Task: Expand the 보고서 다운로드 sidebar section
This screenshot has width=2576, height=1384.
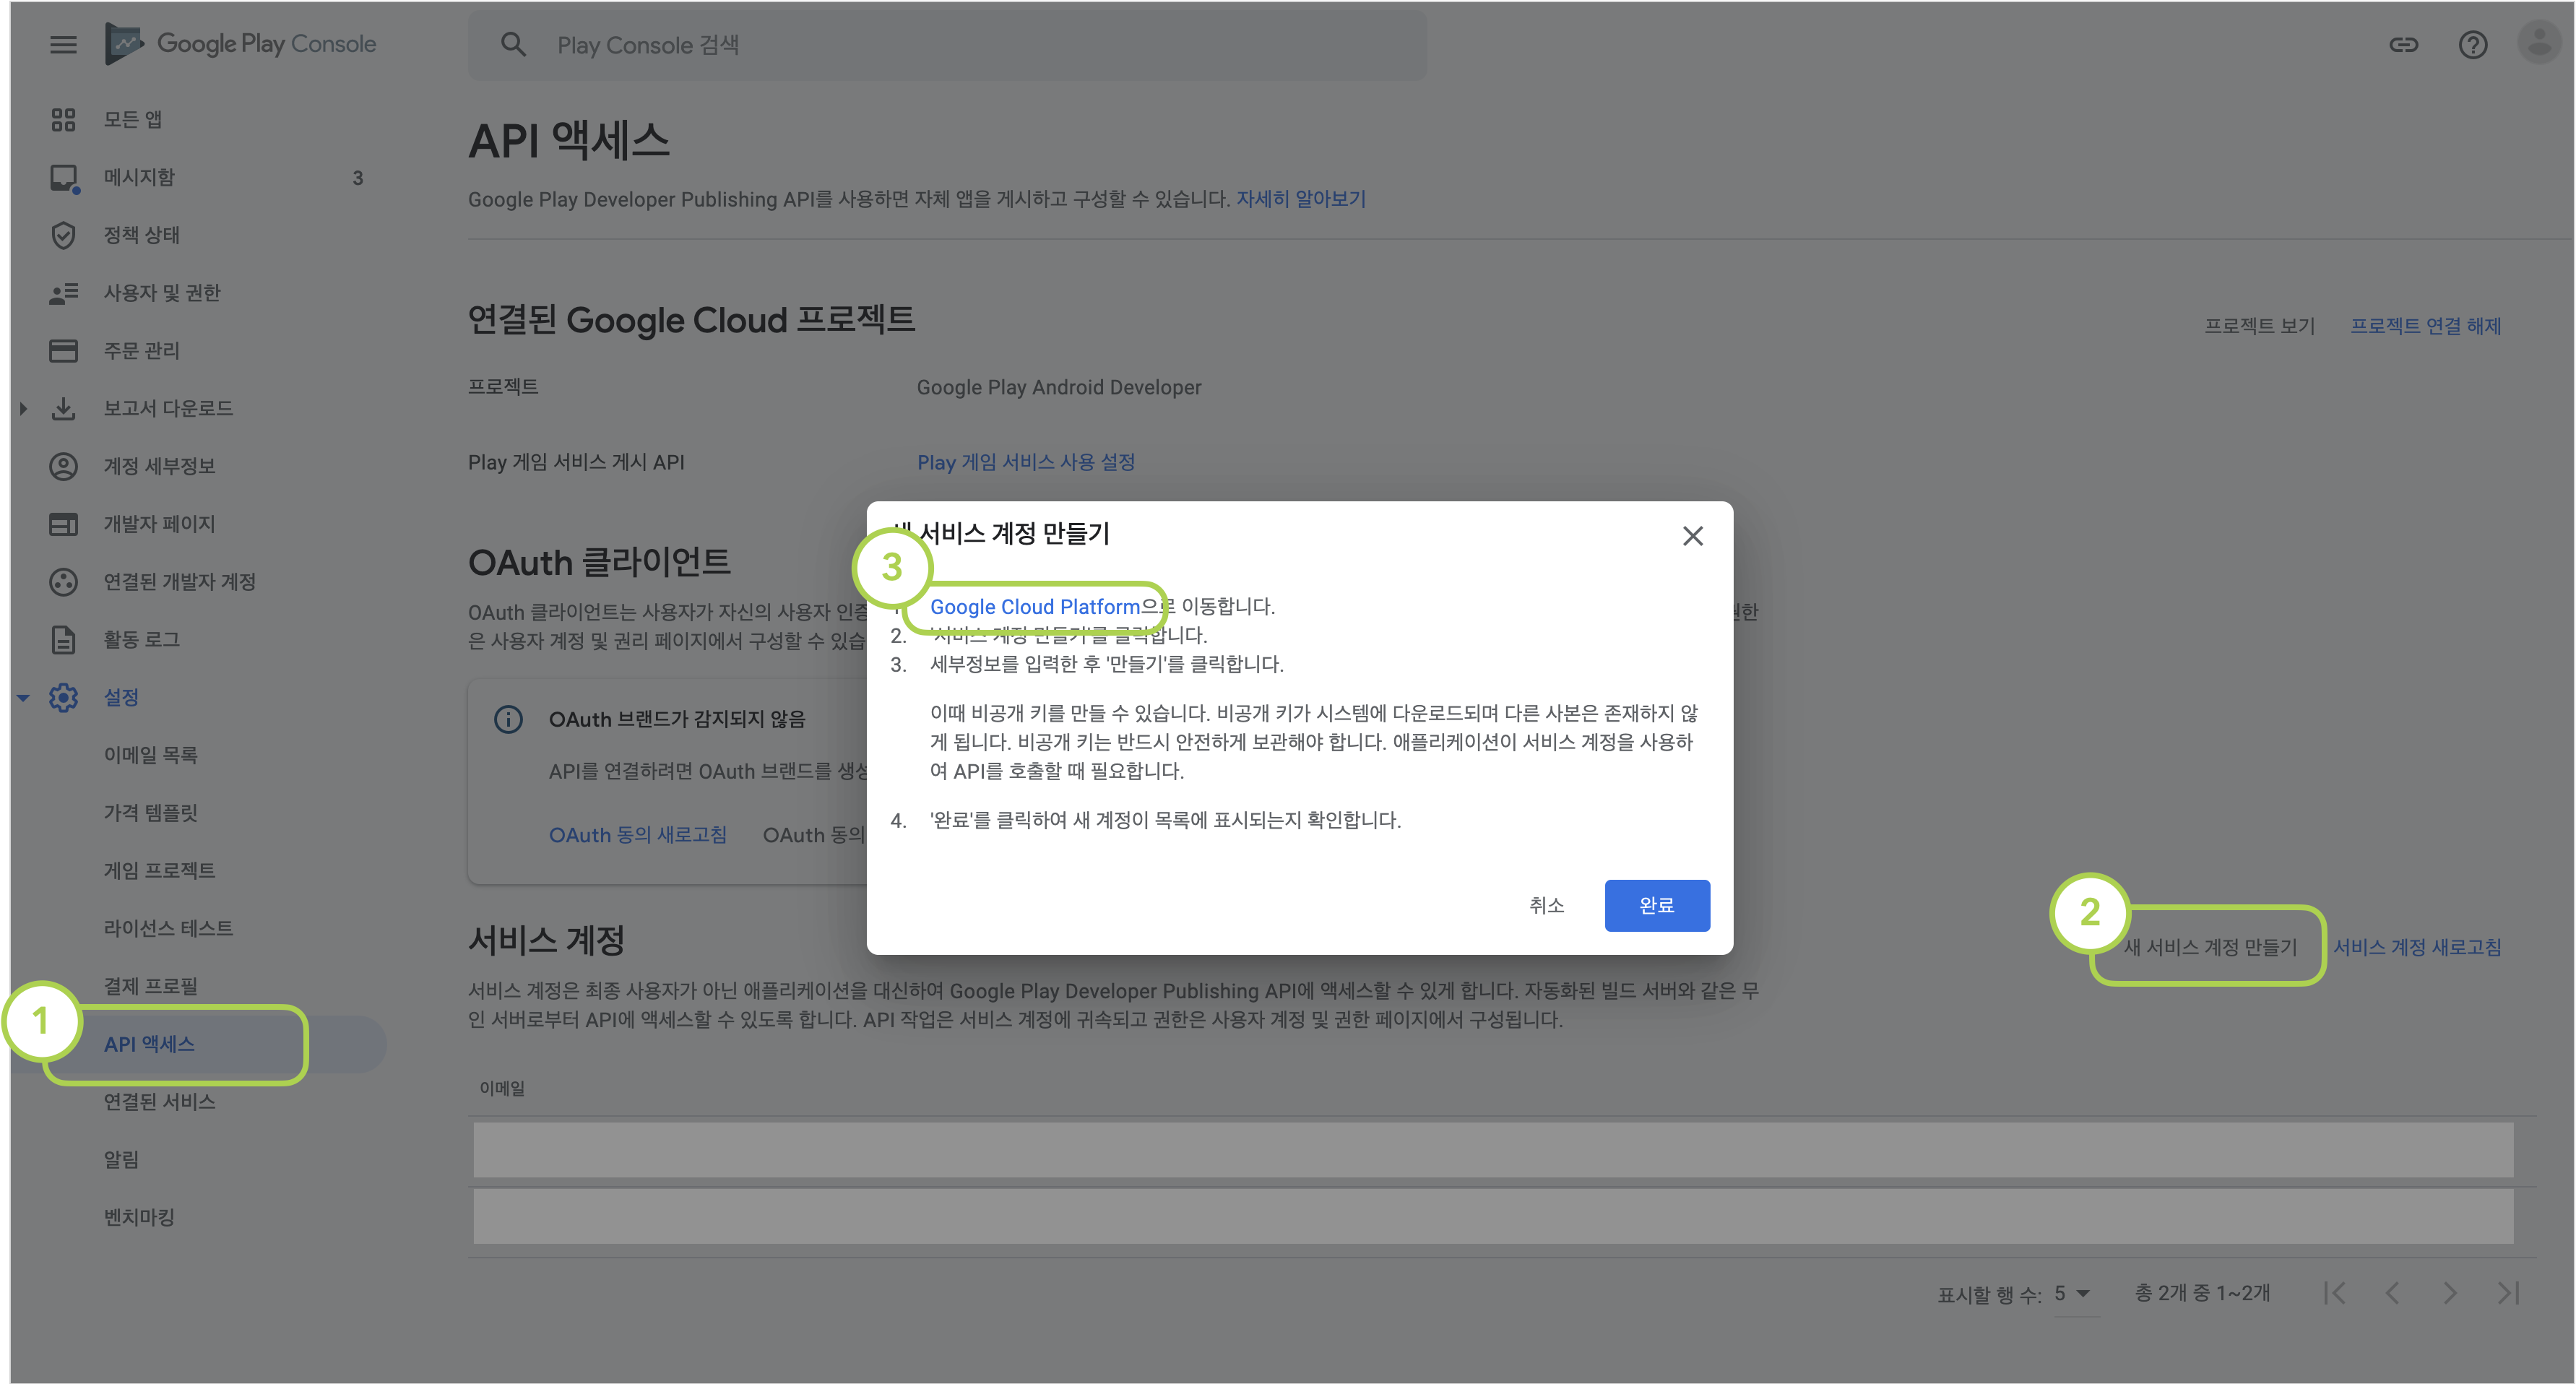Action: tap(24, 409)
